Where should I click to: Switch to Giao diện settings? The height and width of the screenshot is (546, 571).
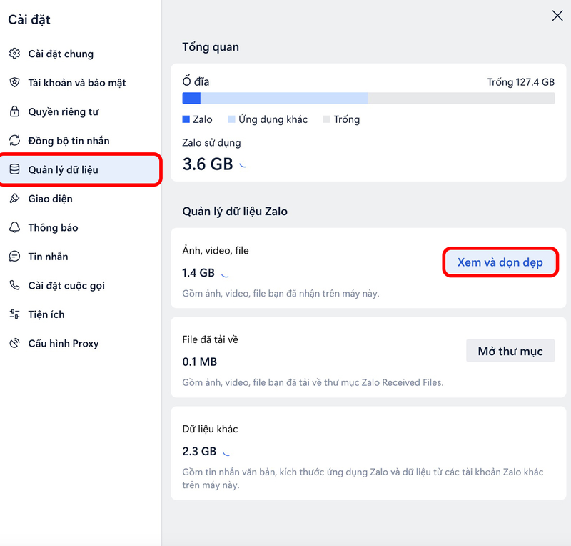pos(80,199)
